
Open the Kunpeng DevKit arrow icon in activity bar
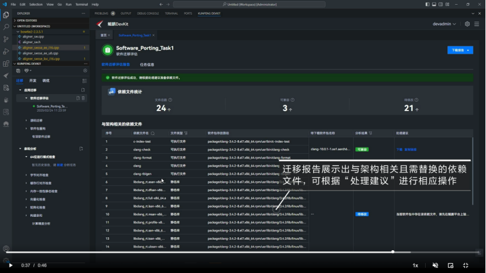[x=6, y=75]
